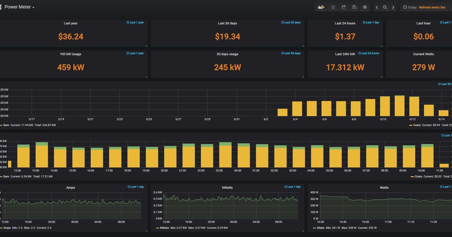Click the Last 30 days link on the $19.34 panel
The height and width of the screenshot is (237, 452).
(291, 22)
